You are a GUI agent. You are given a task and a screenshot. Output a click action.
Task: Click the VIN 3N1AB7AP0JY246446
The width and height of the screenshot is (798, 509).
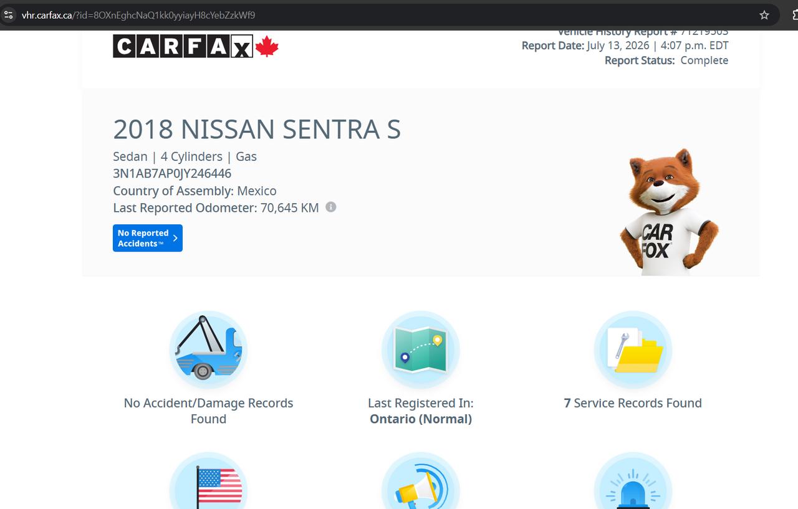(x=172, y=174)
